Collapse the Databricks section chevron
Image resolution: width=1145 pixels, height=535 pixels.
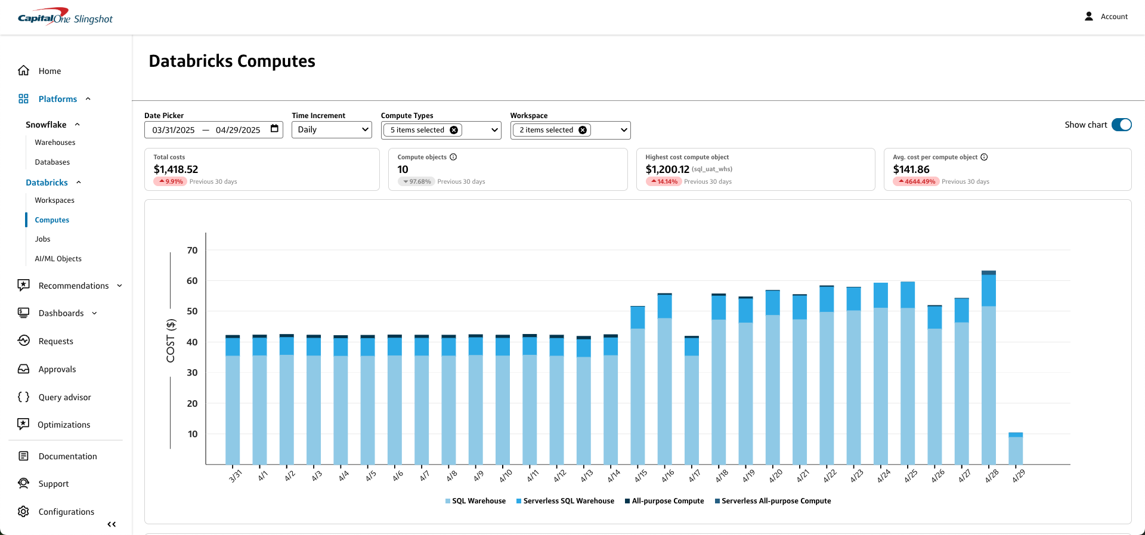click(79, 183)
